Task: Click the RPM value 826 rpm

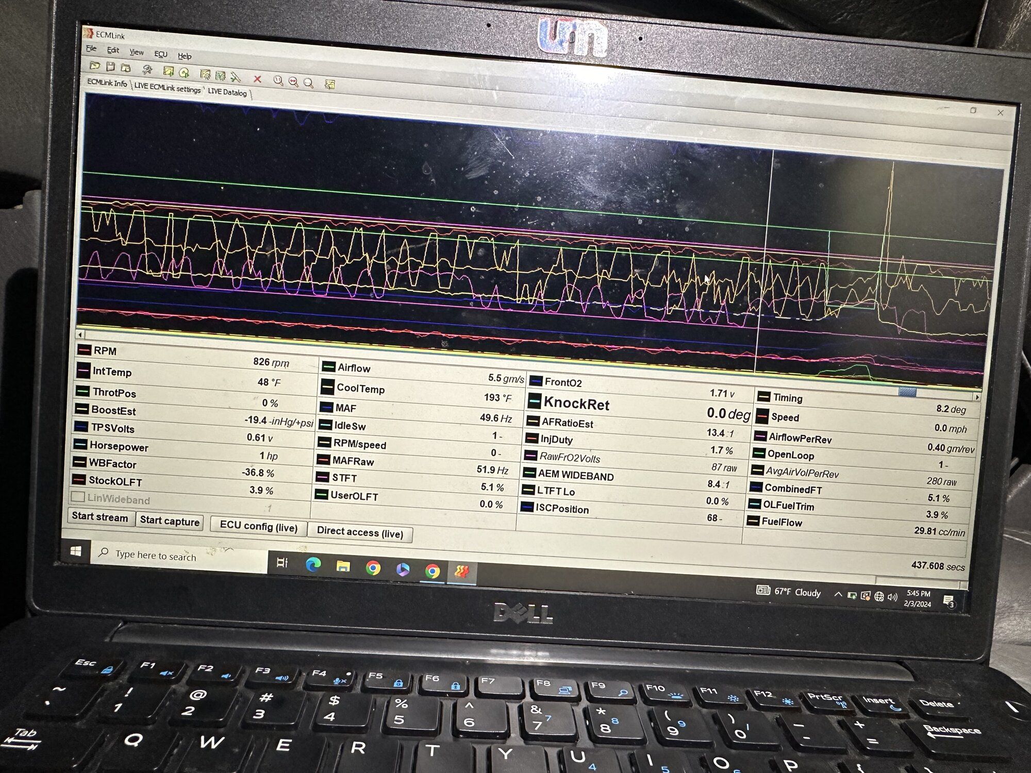Action: tap(271, 363)
